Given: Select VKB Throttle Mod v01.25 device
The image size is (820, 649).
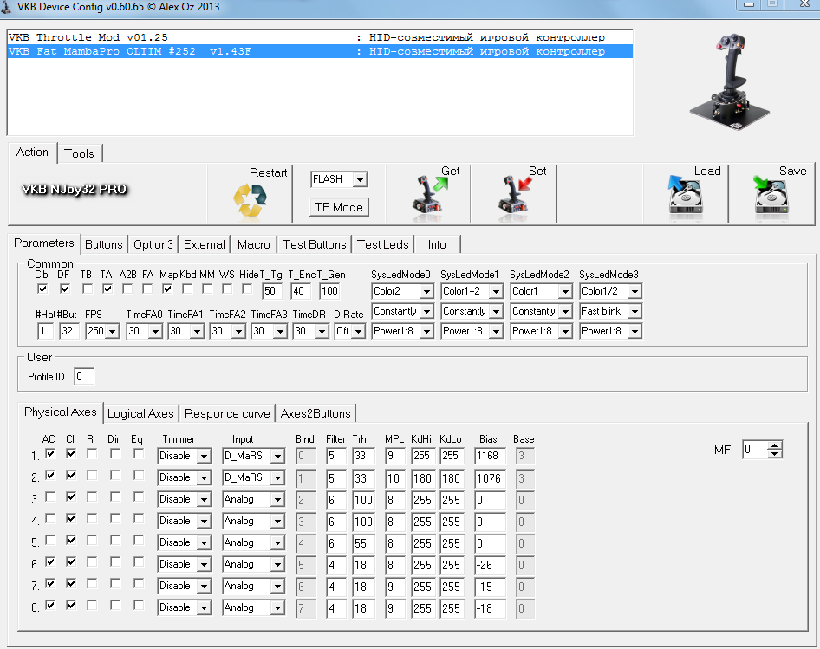Looking at the screenshot, I should [320, 37].
